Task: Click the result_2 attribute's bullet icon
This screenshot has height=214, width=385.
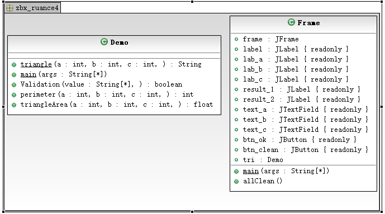Action: [x=236, y=99]
